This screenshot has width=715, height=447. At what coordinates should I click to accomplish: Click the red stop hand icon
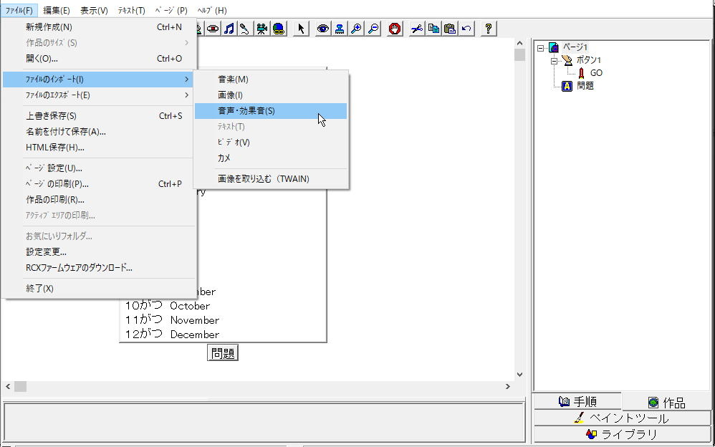[x=395, y=29]
